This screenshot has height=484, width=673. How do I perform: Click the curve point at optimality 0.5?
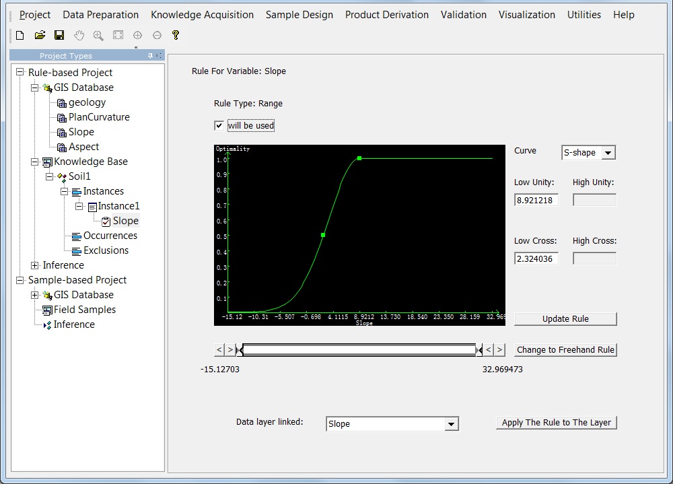pyautogui.click(x=323, y=235)
